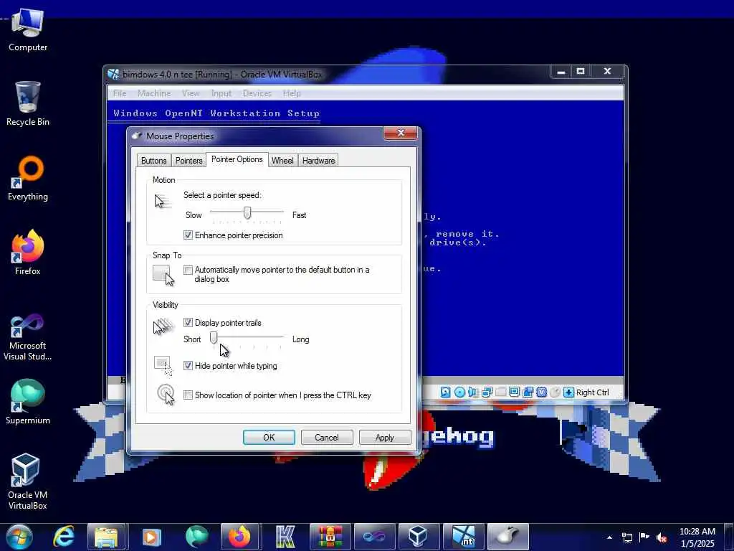Select the Supermium desktop shortcut
This screenshot has height=551, width=734.
[28, 402]
